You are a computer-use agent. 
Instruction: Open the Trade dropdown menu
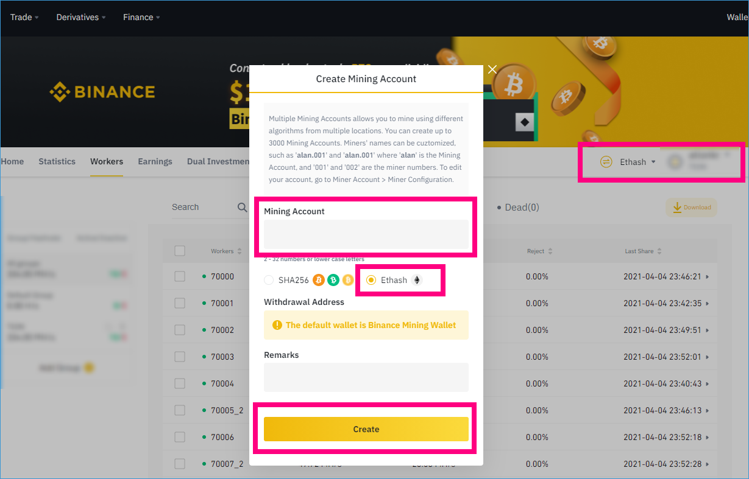[x=24, y=17]
